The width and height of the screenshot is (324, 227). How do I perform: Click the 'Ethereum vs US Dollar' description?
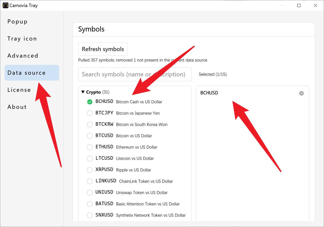click(x=137, y=147)
